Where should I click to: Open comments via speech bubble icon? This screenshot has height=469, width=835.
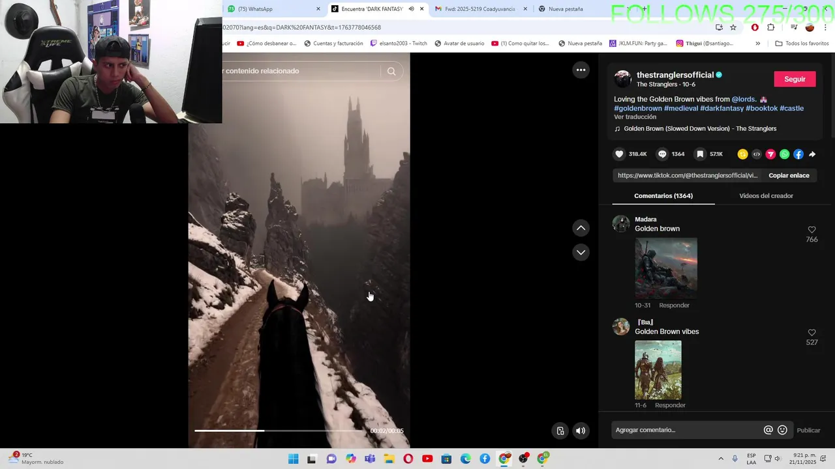(x=662, y=154)
